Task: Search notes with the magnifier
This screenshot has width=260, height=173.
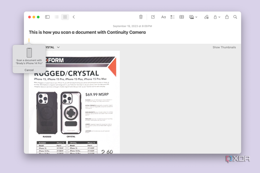Action: [235, 17]
